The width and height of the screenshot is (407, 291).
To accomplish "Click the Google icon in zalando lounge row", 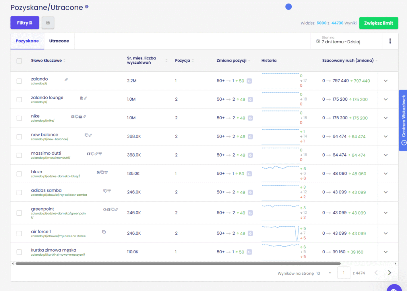I will [x=250, y=100].
